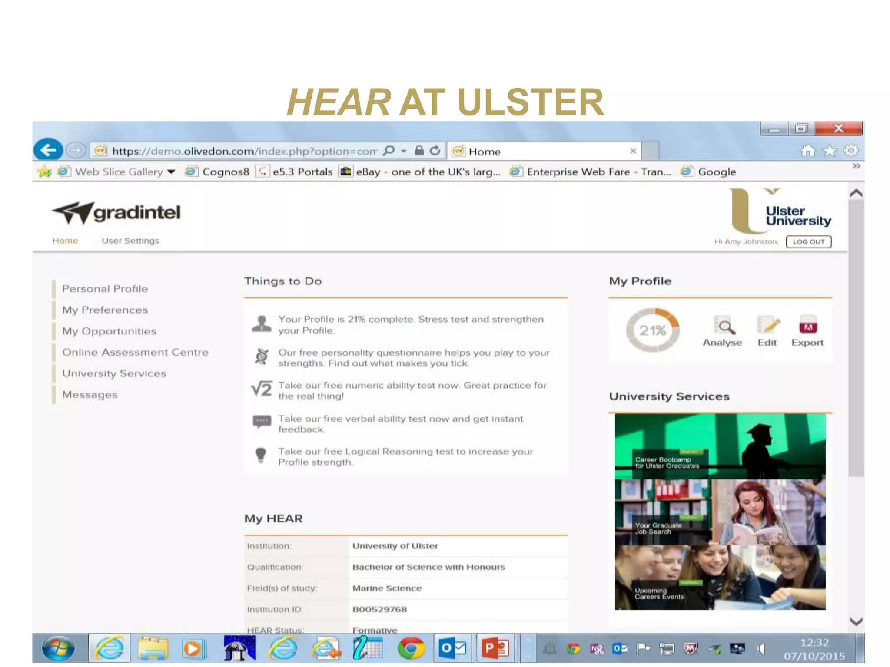
Task: Click the DNA icon for personality questionnaire
Action: pos(262,357)
